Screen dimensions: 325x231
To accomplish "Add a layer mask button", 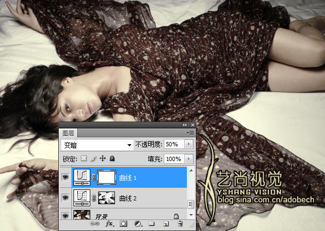I will (123, 224).
